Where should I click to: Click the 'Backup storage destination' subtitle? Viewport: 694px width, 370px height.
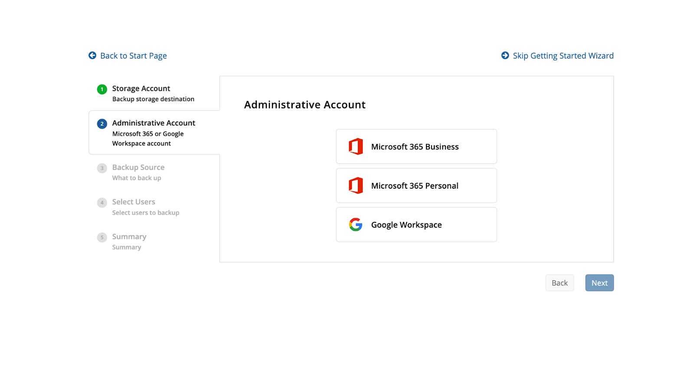coord(153,99)
